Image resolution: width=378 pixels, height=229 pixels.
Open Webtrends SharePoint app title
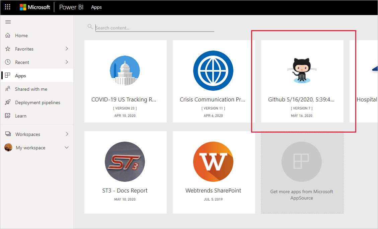213,191
